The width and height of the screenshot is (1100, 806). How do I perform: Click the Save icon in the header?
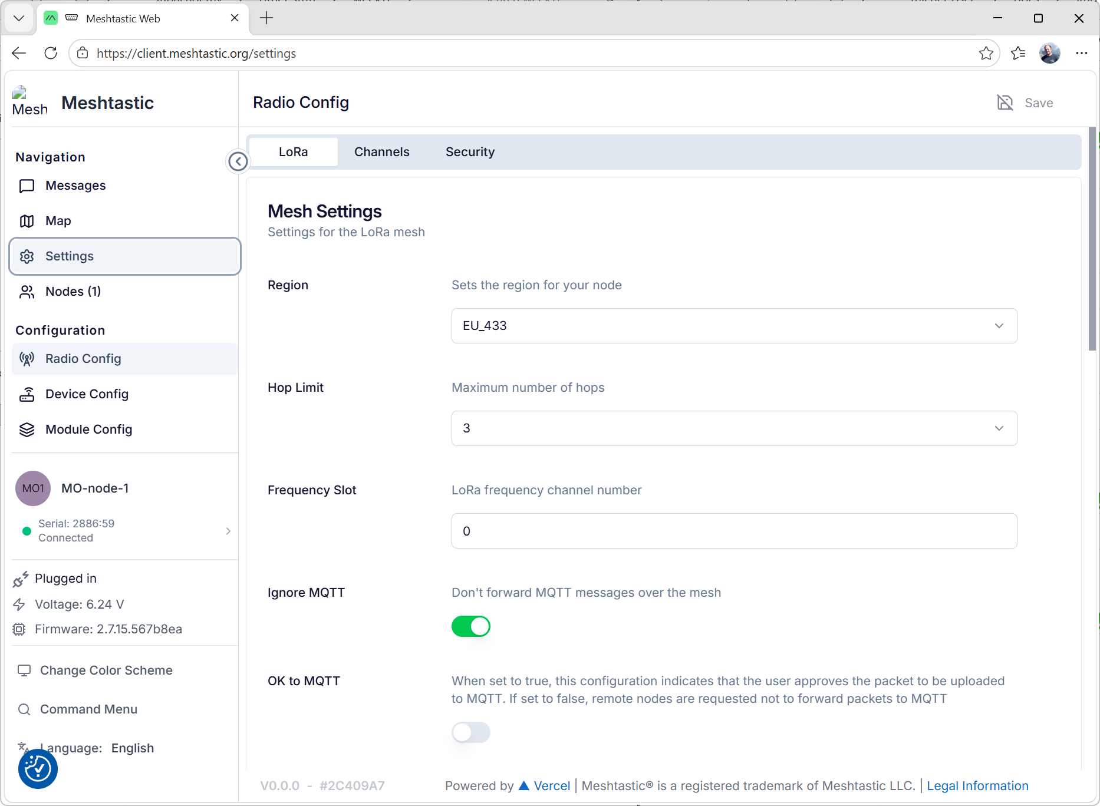pos(1005,103)
